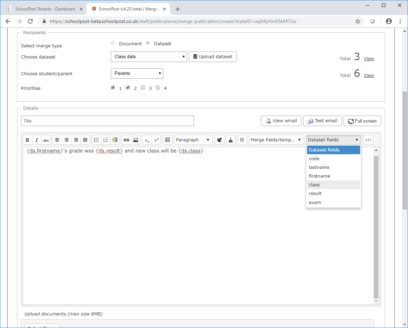Insert an image into the message
The width and height of the screenshot is (408, 328).
135,140
